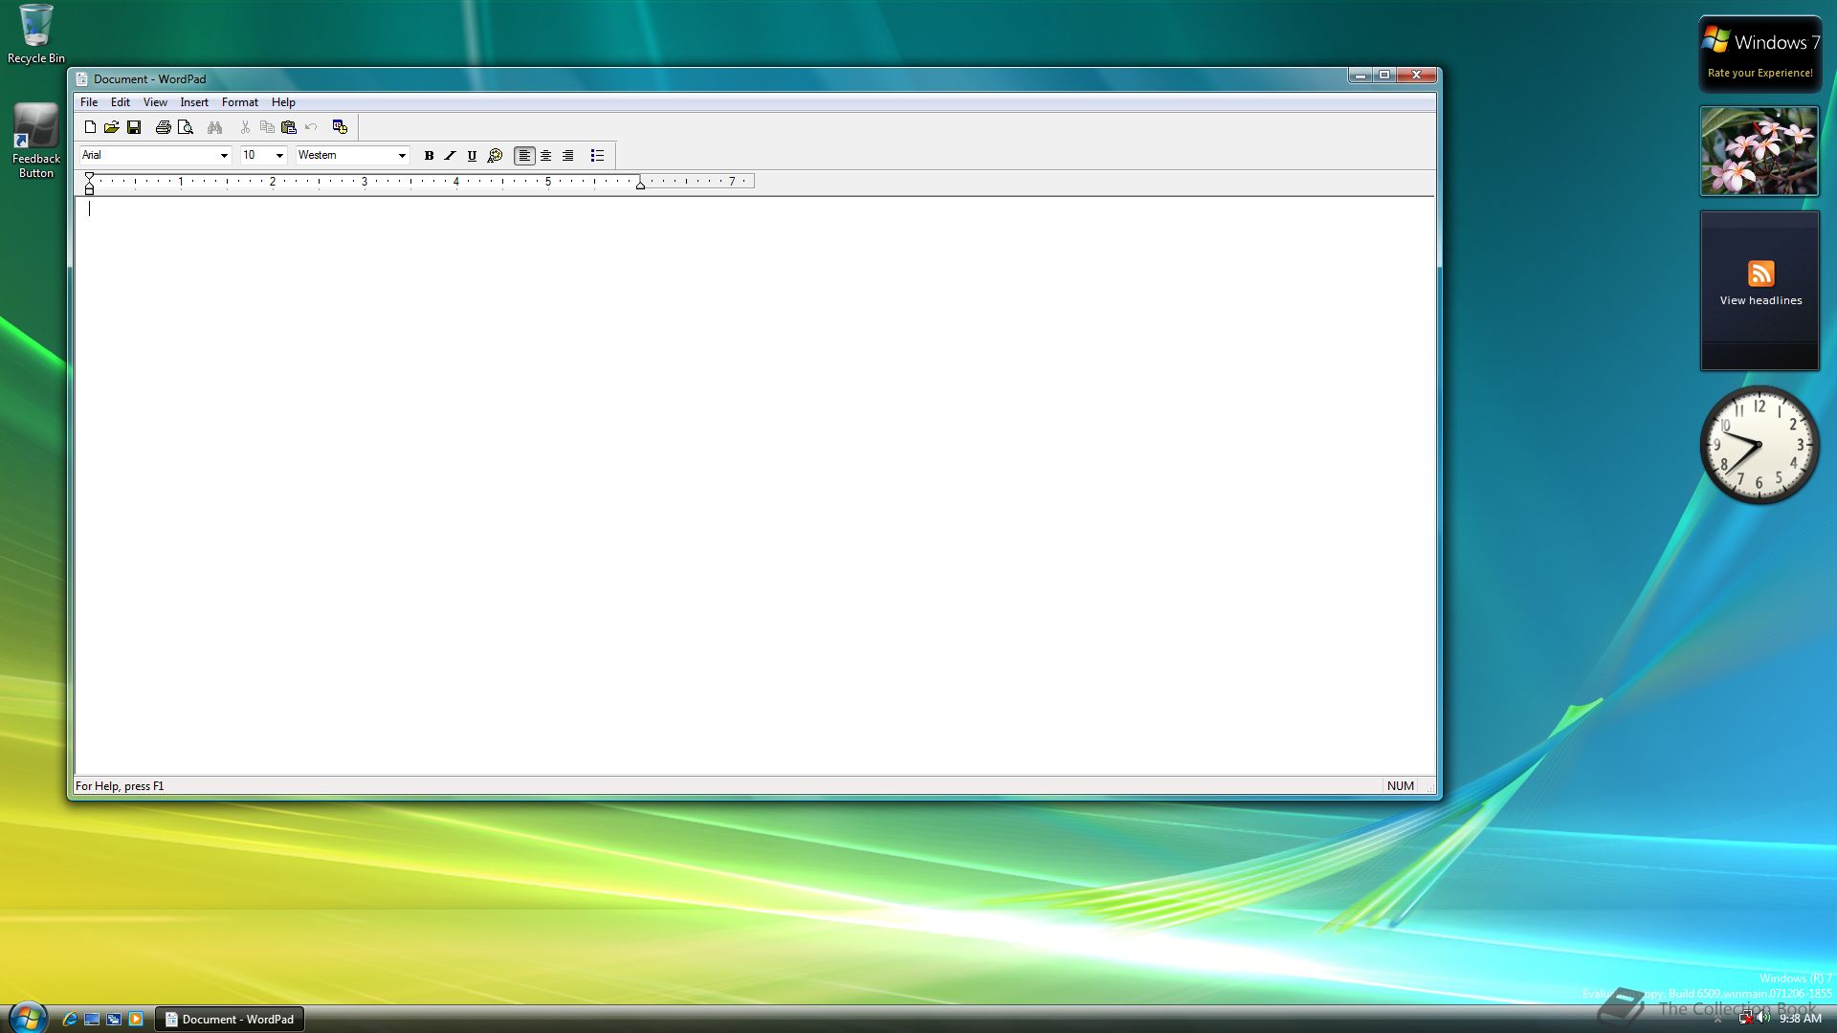Launch Internet Explorer from Quick Launch
This screenshot has height=1033, width=1837.
tap(70, 1019)
